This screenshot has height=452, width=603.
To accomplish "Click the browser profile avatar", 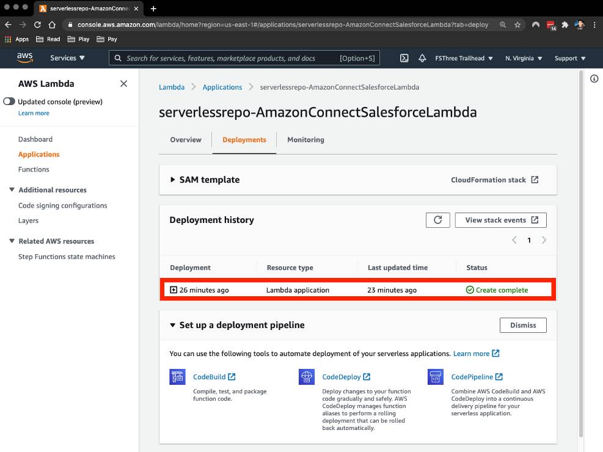I will click(580, 24).
